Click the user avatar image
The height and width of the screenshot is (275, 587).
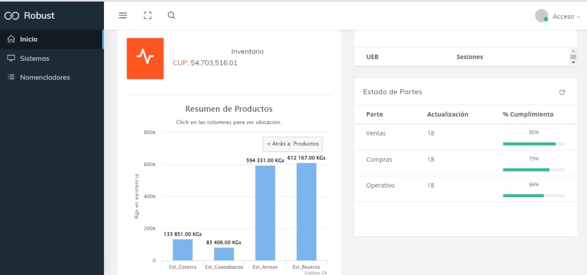coord(542,16)
